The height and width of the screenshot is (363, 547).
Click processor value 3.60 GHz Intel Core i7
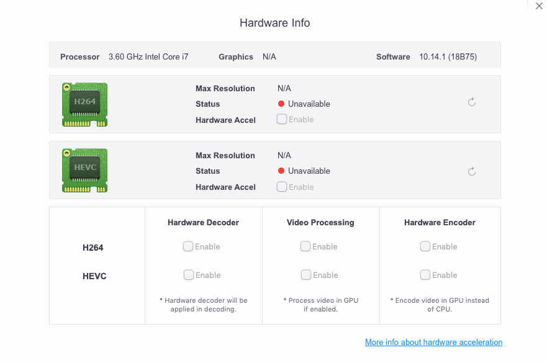(148, 57)
